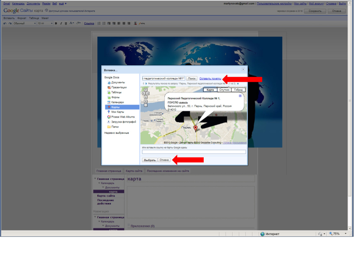
Task: Select 'Презентации' in the insert dialog
Action: point(119,87)
